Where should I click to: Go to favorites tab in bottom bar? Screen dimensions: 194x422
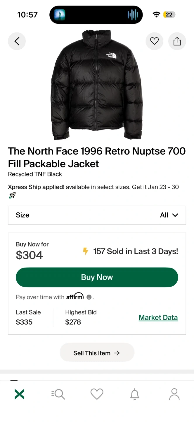pyautogui.click(x=97, y=394)
